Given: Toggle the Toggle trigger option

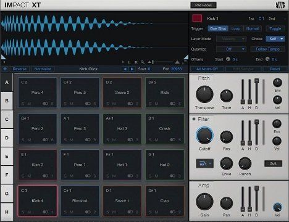Looking at the screenshot, I should (x=275, y=28).
